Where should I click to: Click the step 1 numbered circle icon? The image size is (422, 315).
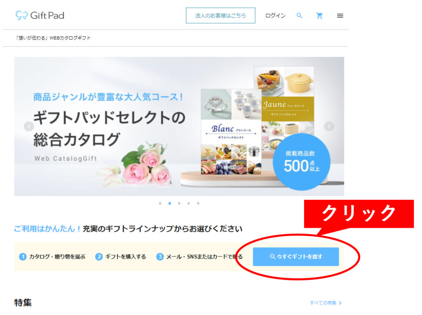tap(23, 257)
